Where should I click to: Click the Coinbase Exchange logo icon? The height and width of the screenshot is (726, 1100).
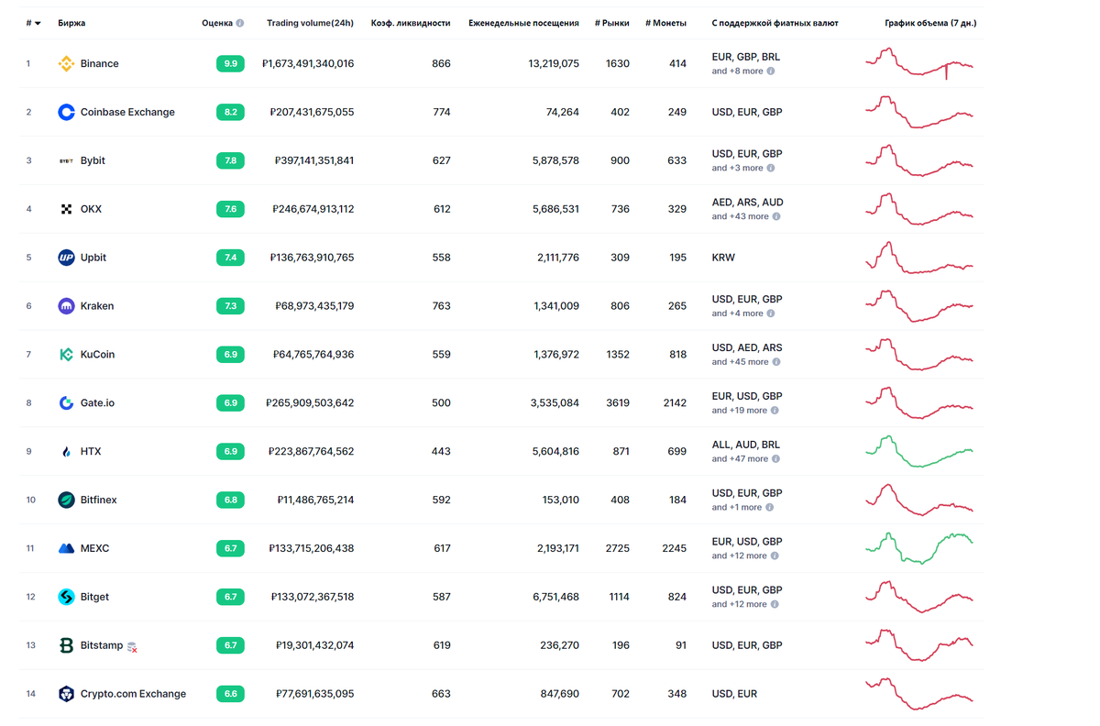tap(66, 112)
